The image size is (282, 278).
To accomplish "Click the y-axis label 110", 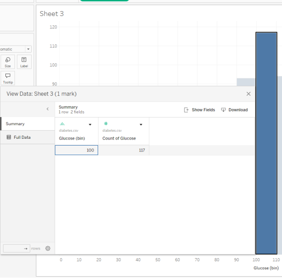I will click(53, 46).
